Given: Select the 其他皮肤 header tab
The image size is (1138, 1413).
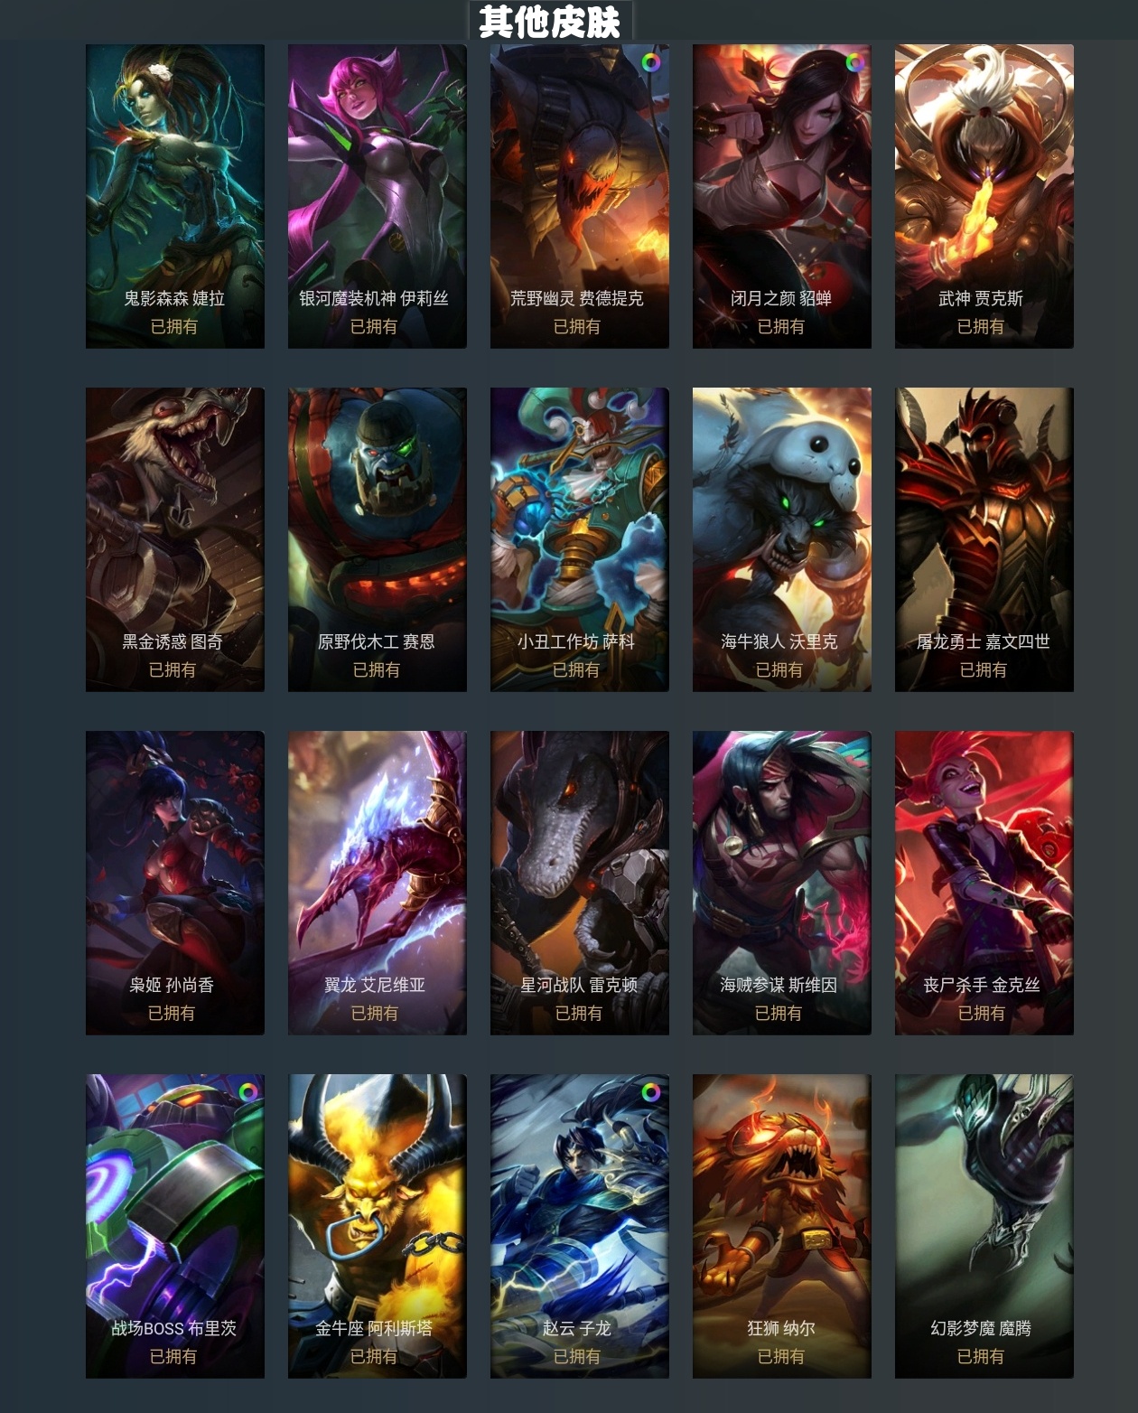Looking at the screenshot, I should point(550,21).
